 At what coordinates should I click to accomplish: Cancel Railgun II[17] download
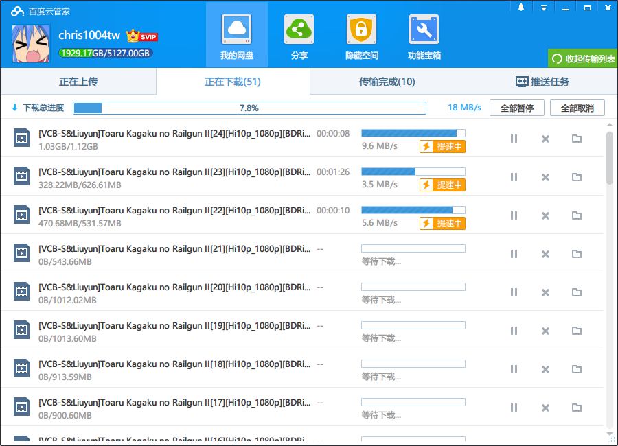[545, 408]
